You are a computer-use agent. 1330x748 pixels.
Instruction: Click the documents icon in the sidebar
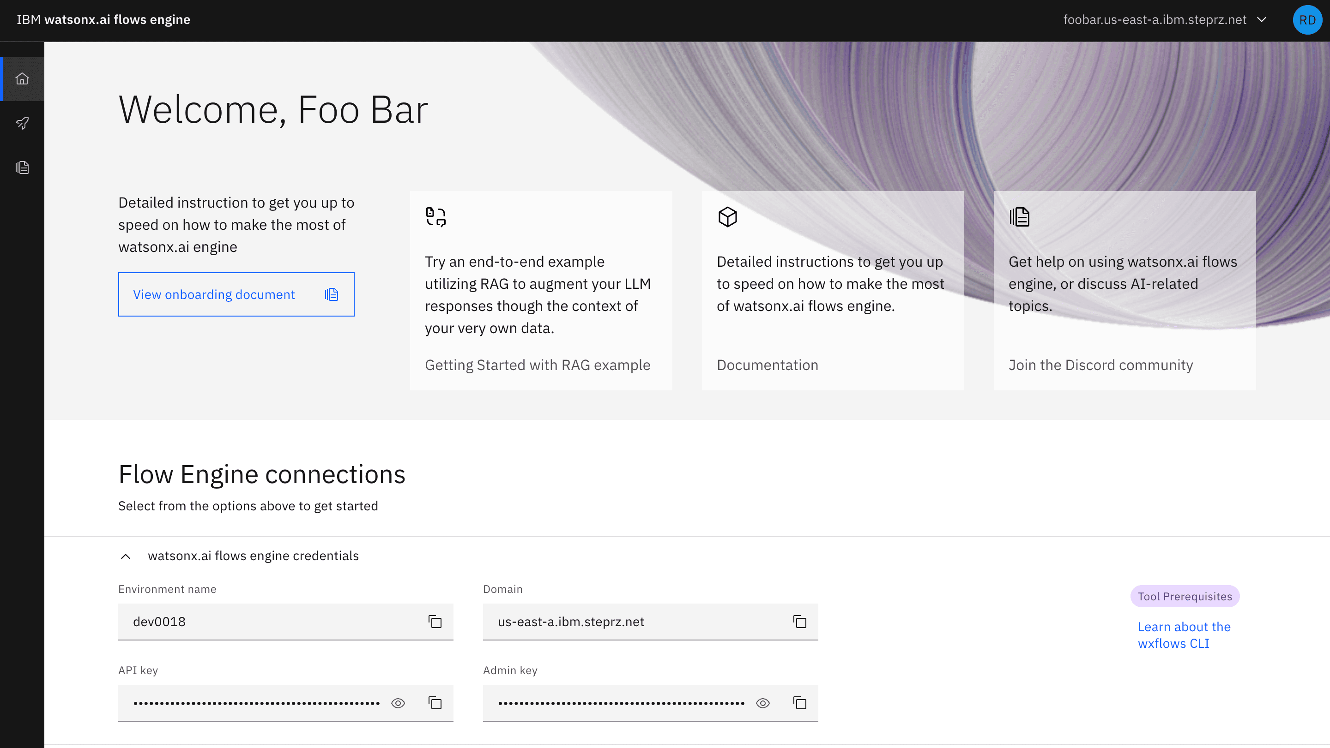tap(22, 167)
